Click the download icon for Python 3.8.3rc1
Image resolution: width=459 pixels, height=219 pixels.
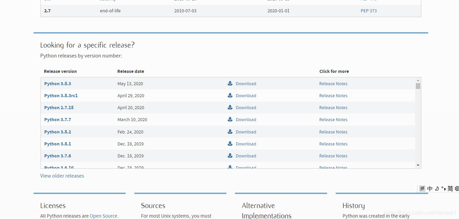click(230, 95)
